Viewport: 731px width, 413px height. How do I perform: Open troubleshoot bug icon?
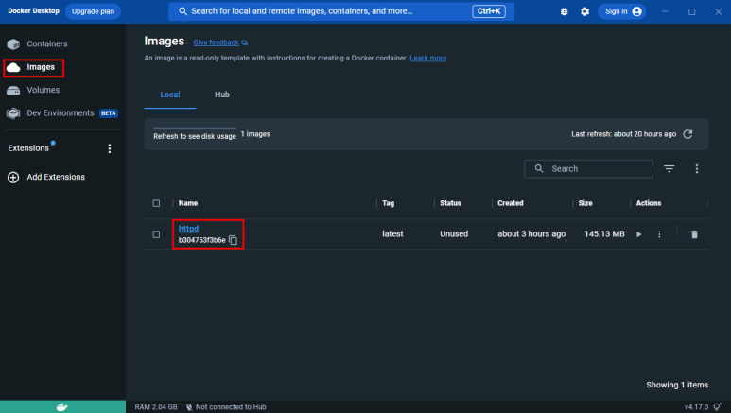coord(565,11)
